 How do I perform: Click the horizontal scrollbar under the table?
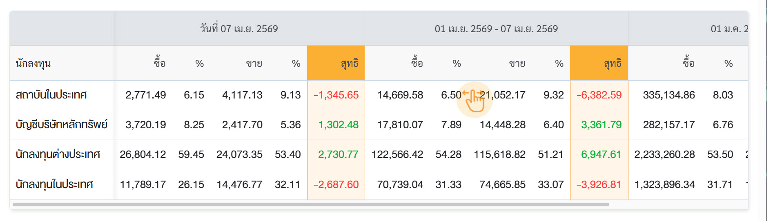coord(310,204)
